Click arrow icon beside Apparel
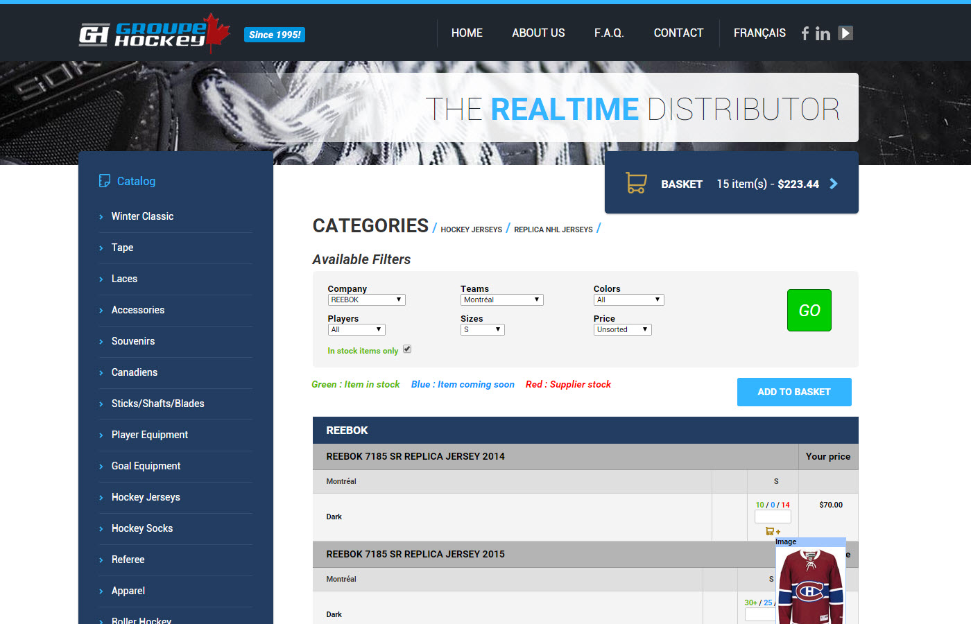This screenshot has height=624, width=971. point(101,591)
